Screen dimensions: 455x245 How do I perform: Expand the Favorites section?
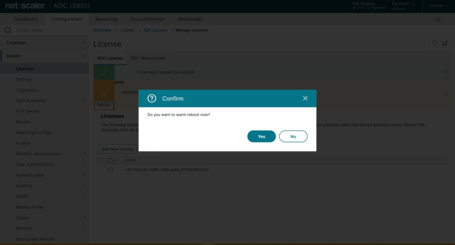click(x=44, y=43)
